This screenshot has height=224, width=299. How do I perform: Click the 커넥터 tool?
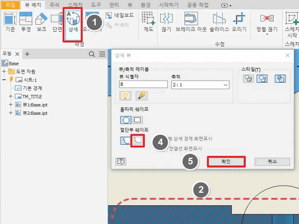click(117, 25)
